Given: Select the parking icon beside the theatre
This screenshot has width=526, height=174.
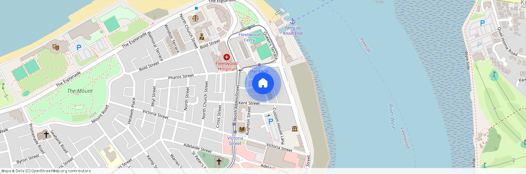Looking at the screenshot, I should (79, 48).
